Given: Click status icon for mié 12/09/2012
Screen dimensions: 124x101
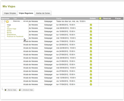Looking at the screenshot, I should pos(91,78).
